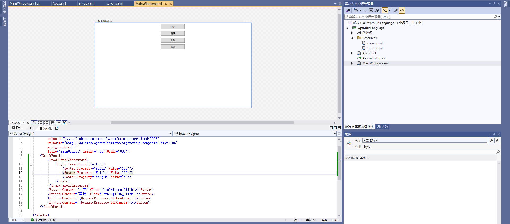Open the Git 更改 tab
The width and height of the screenshot is (510, 224).
click(382, 127)
